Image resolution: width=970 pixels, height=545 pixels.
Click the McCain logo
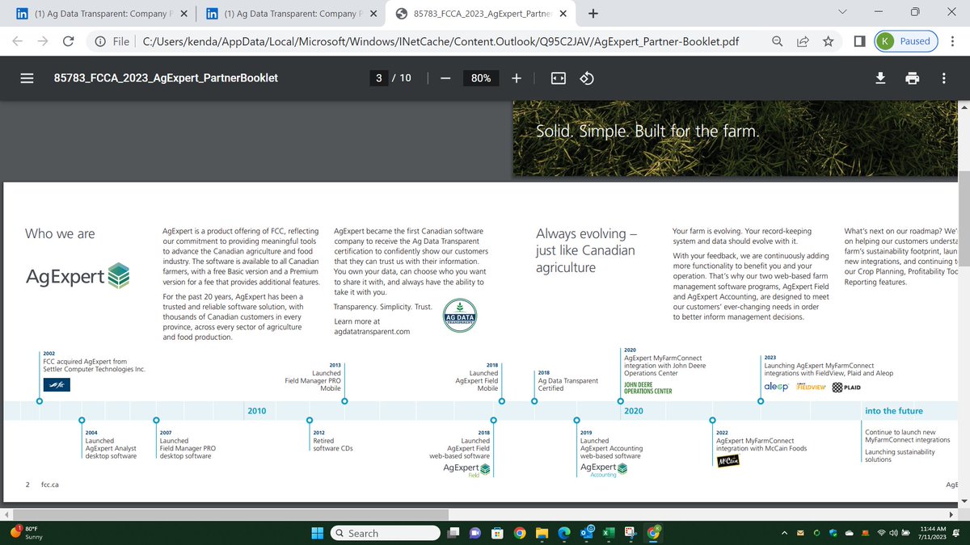(729, 462)
